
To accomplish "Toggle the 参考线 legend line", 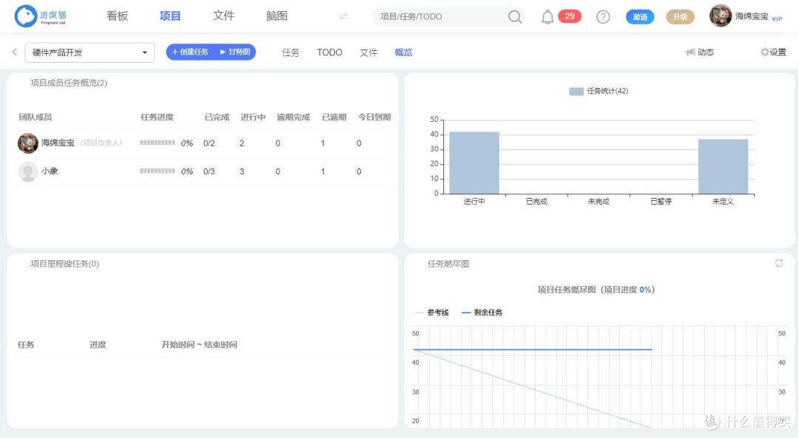I will 432,312.
